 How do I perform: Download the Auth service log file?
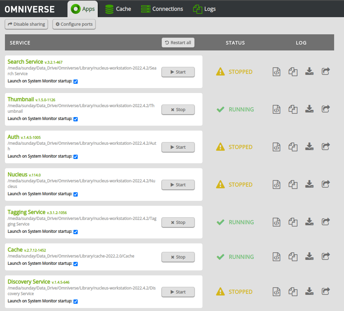(309, 146)
